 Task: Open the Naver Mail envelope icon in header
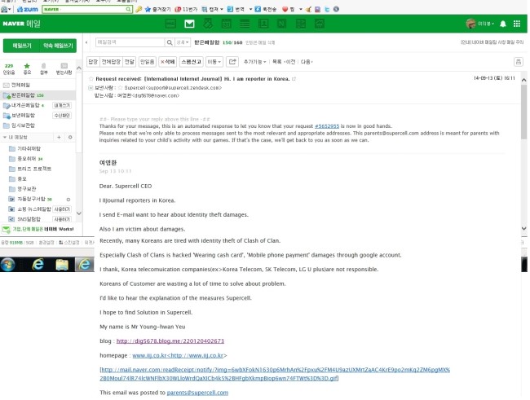point(189,24)
